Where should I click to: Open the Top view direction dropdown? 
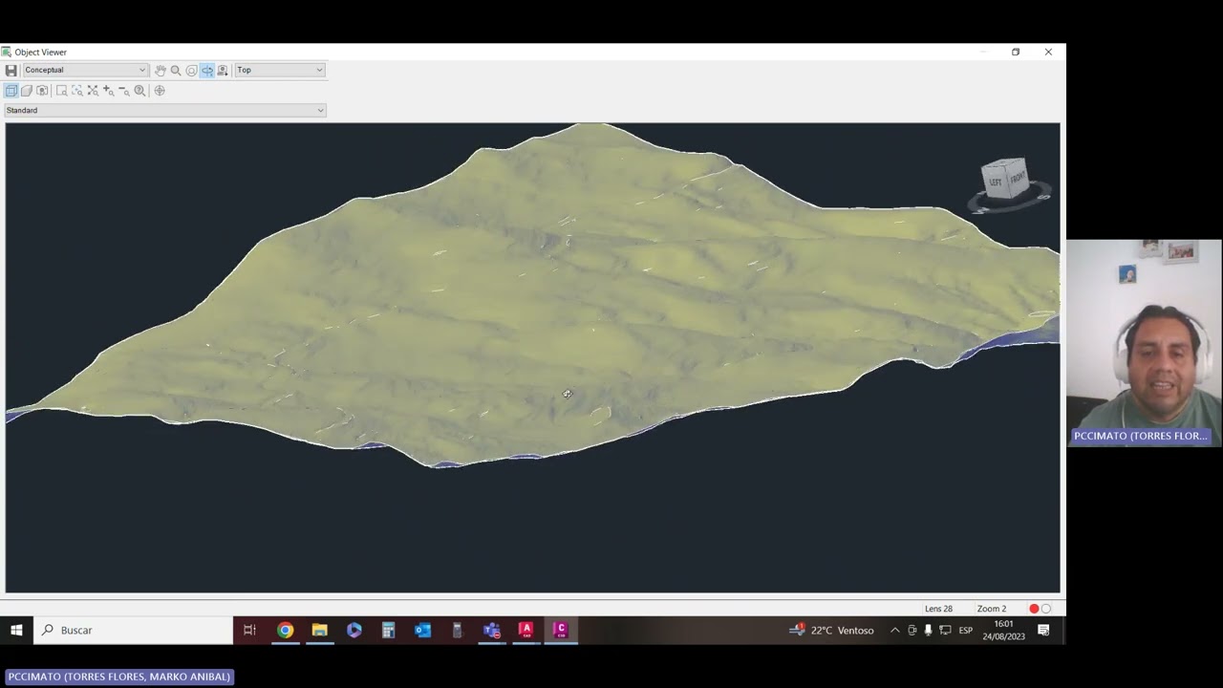click(280, 70)
